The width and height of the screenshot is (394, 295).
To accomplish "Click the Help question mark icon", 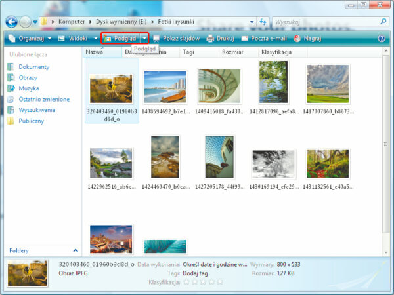I will (382, 39).
